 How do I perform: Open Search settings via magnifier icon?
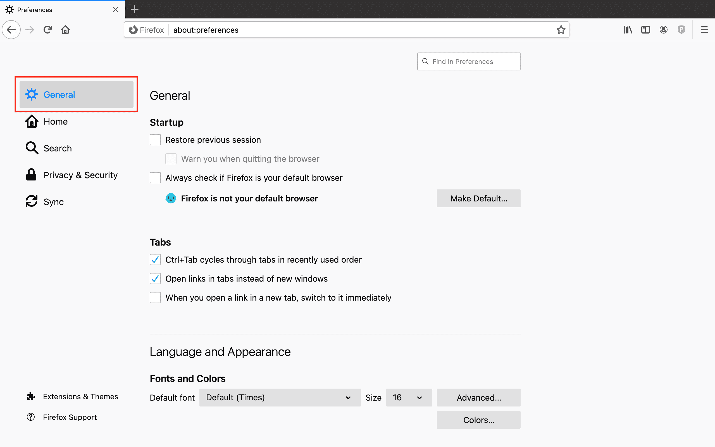click(32, 148)
